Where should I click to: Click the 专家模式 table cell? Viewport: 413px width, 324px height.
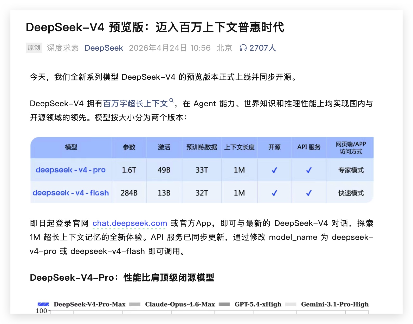(351, 170)
